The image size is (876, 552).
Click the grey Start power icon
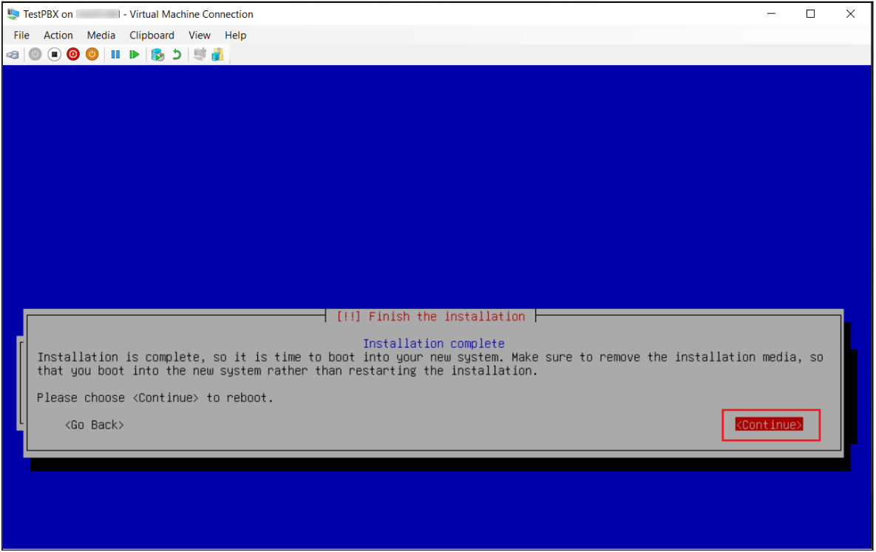(35, 55)
